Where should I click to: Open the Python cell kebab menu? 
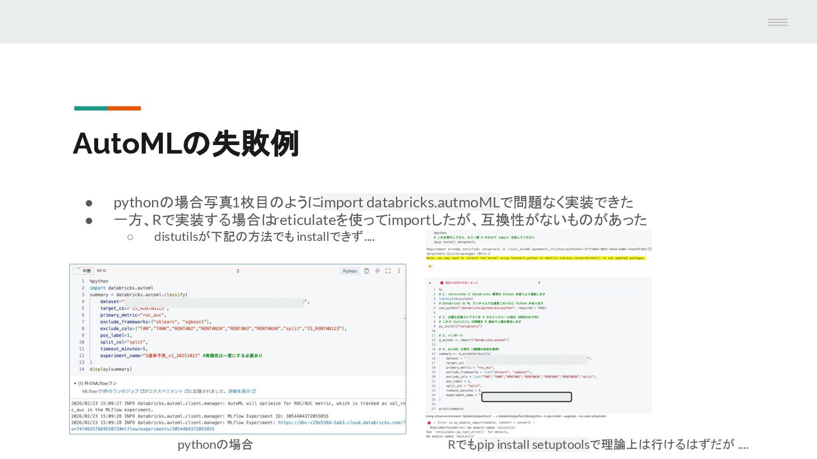click(x=399, y=271)
